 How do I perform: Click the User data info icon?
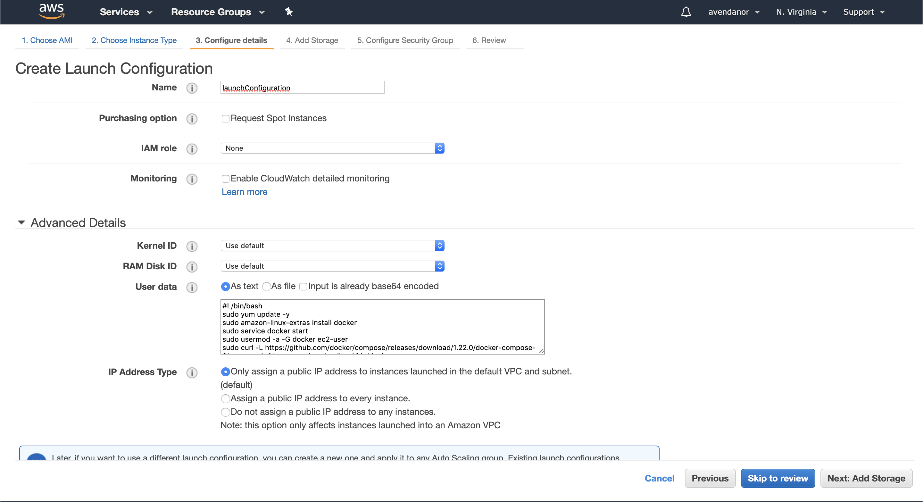[x=192, y=287]
